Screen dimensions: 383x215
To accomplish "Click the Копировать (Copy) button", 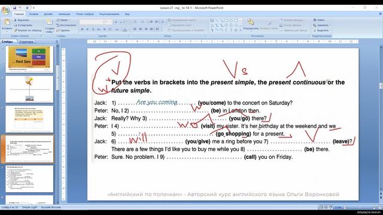I will (23, 25).
